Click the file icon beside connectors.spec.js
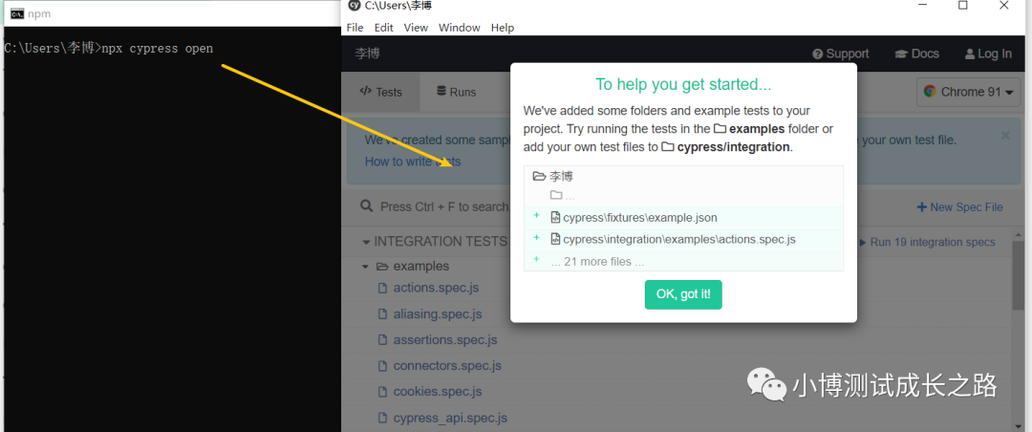Viewport: 1032px width, 432px height. (x=382, y=365)
